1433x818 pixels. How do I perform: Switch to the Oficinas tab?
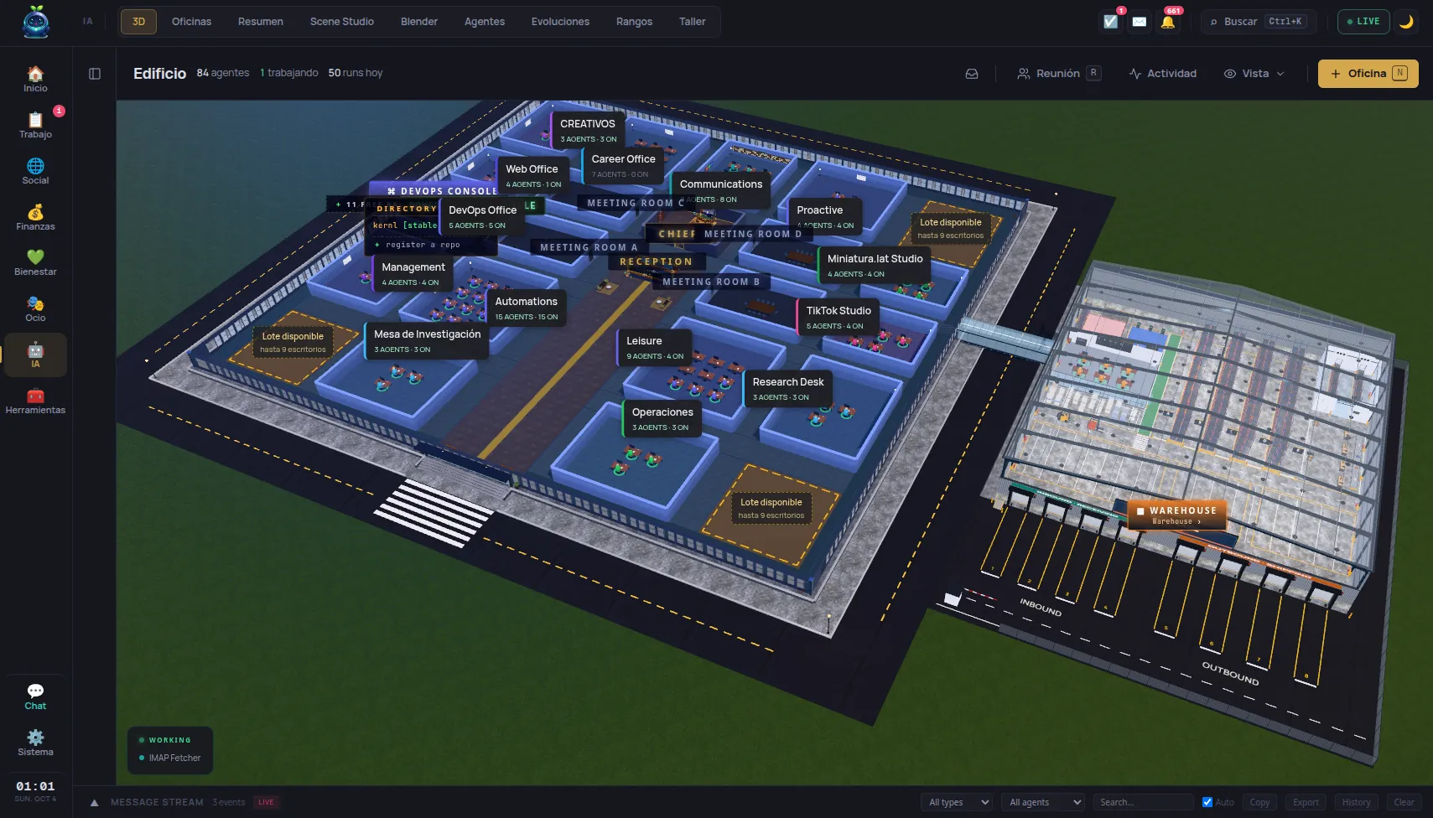(x=191, y=22)
